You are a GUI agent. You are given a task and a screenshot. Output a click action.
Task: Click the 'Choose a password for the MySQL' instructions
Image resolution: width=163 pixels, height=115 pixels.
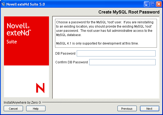tap(105, 29)
